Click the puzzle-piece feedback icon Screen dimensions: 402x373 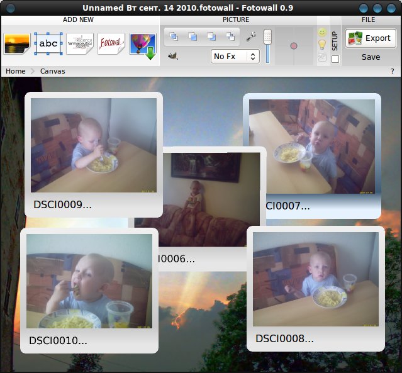click(322, 57)
